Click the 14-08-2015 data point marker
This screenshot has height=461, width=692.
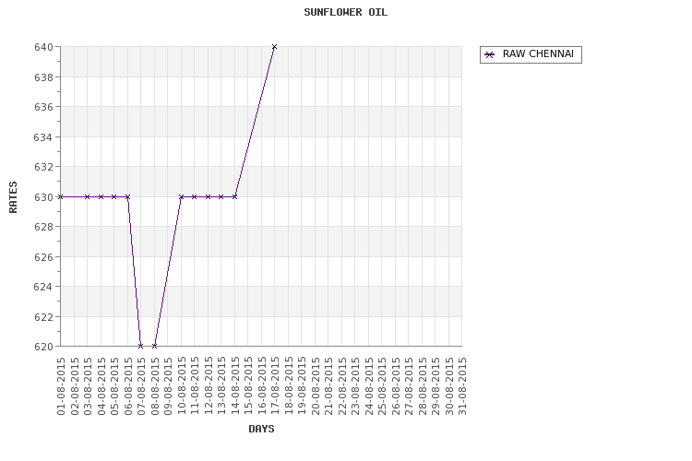tap(234, 196)
